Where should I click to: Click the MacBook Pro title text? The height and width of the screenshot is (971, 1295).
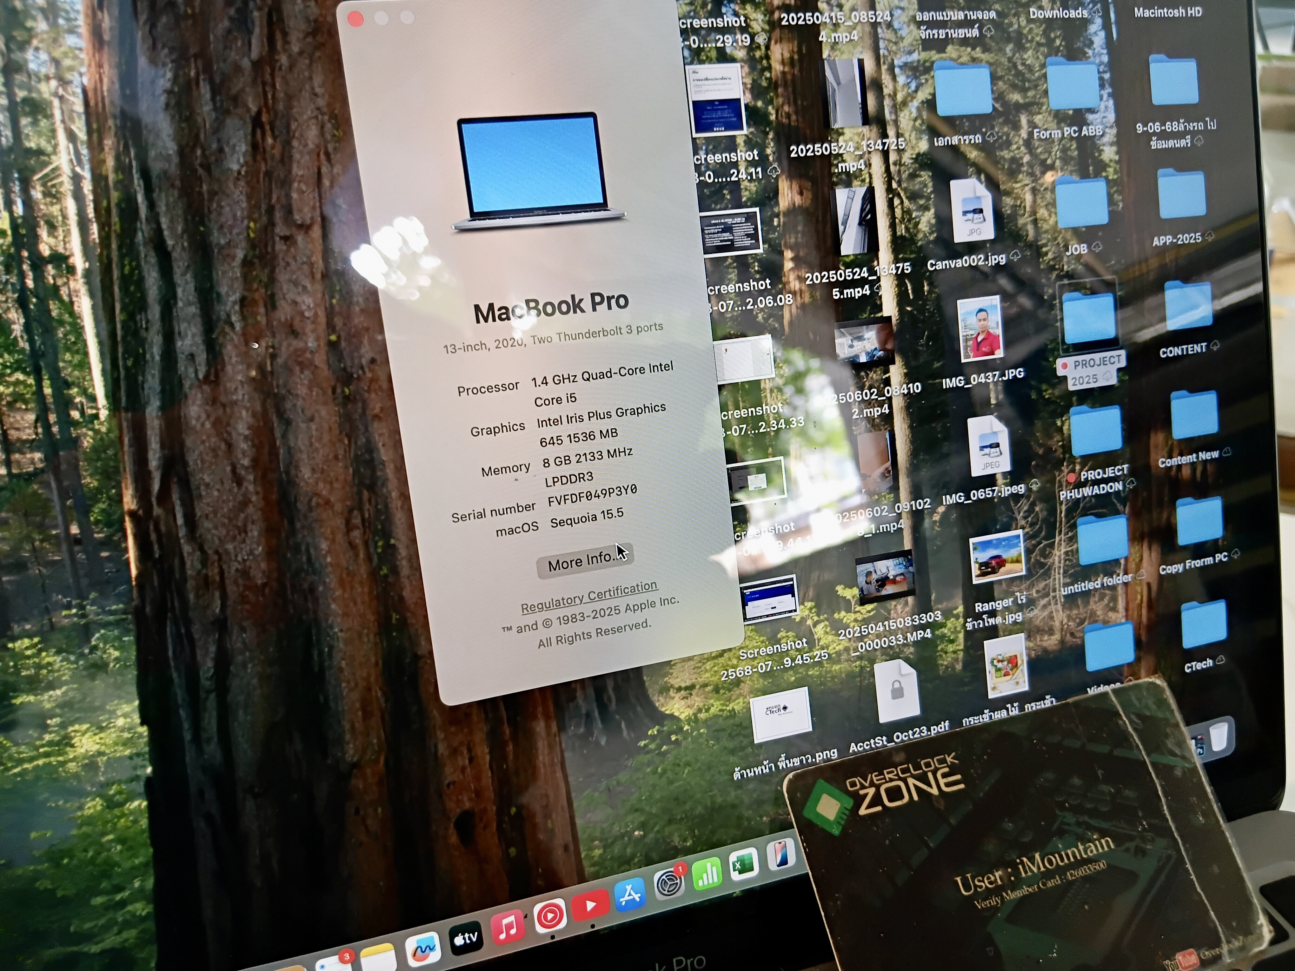(551, 307)
